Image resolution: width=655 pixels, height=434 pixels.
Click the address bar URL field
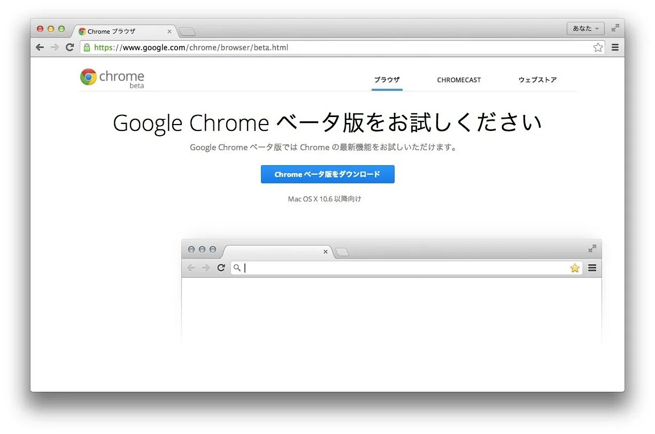[342, 48]
